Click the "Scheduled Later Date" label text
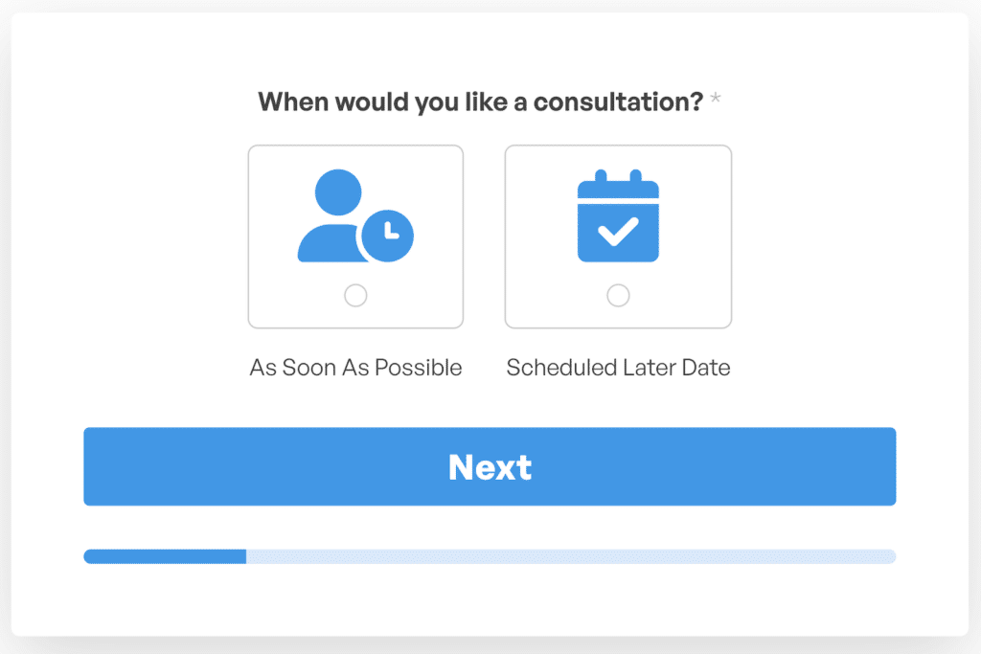Image resolution: width=981 pixels, height=654 pixels. click(x=618, y=368)
